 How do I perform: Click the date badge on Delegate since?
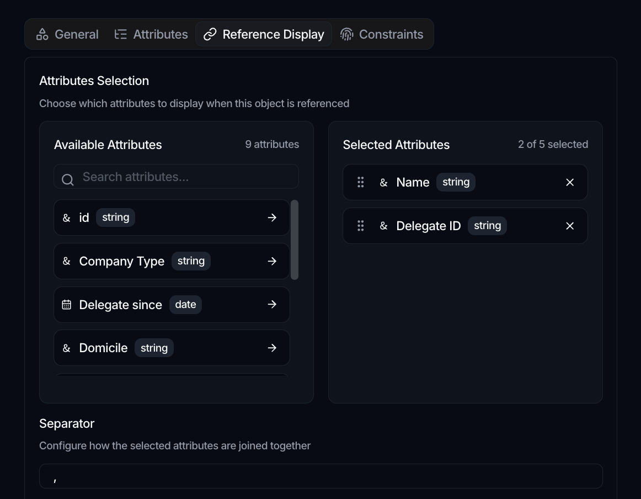click(185, 305)
